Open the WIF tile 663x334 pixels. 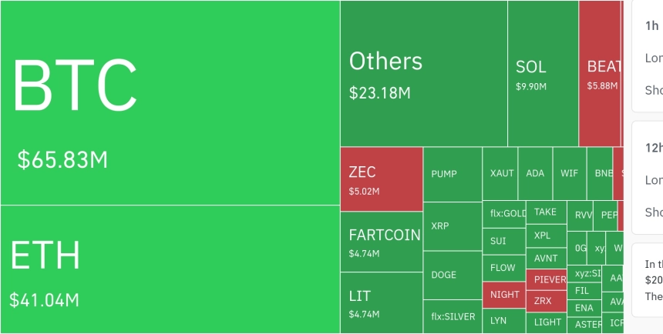tap(569, 174)
